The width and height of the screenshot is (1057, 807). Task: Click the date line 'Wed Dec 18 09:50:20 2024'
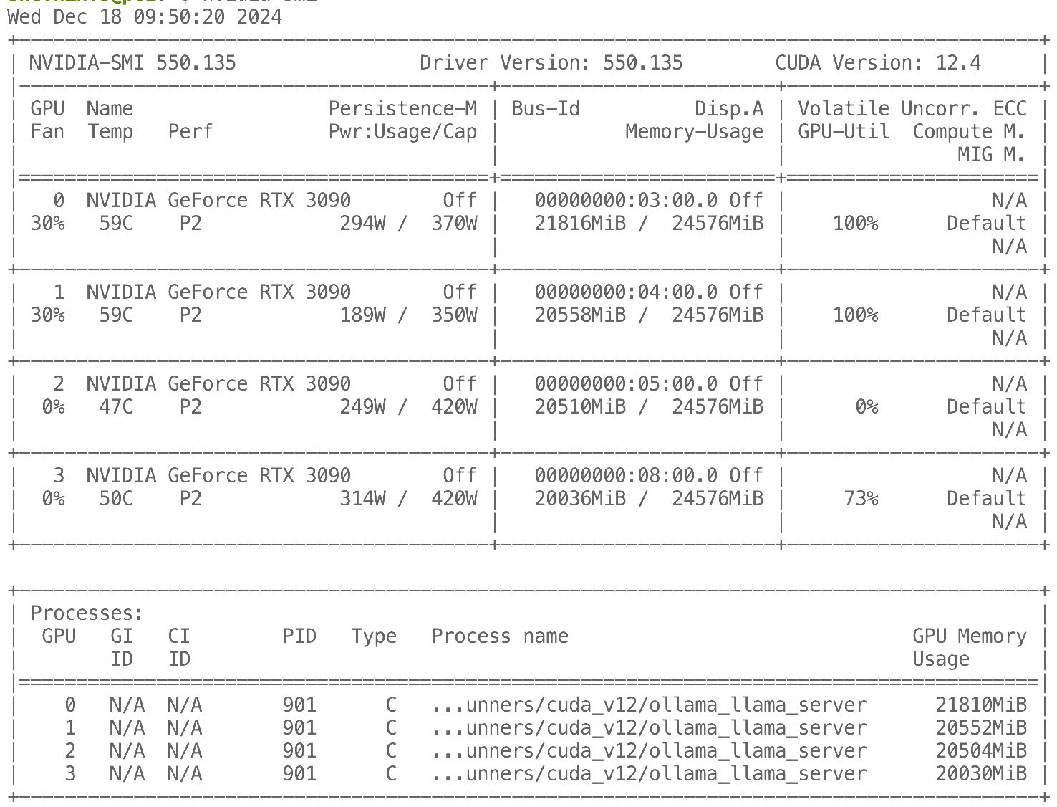point(145,17)
